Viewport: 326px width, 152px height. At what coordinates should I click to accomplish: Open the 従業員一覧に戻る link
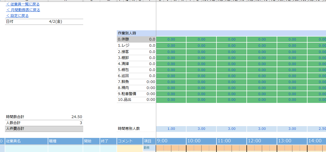point(23,4)
